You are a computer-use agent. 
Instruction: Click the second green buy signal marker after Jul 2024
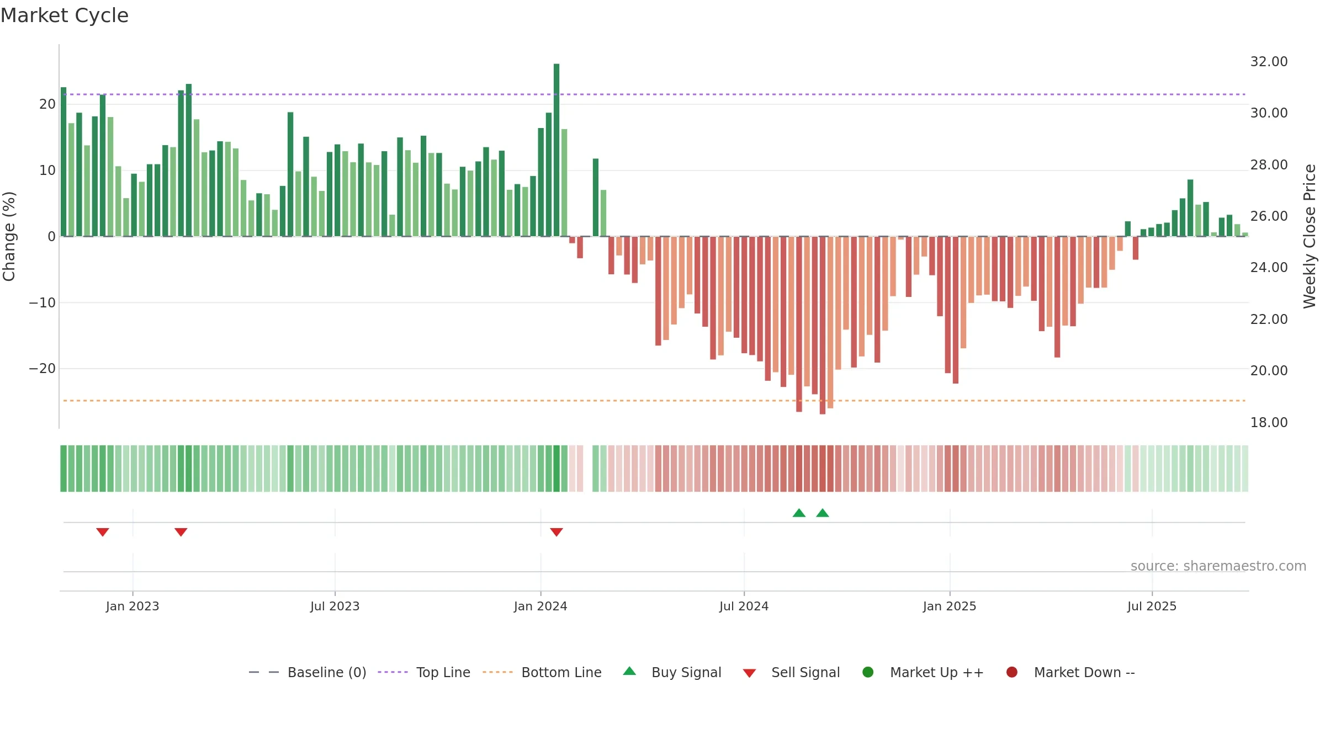point(823,513)
